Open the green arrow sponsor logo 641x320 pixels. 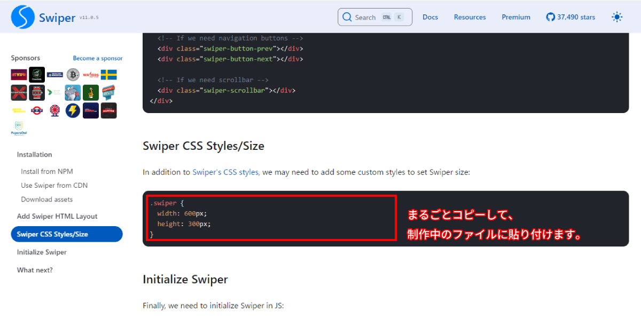[x=54, y=93]
